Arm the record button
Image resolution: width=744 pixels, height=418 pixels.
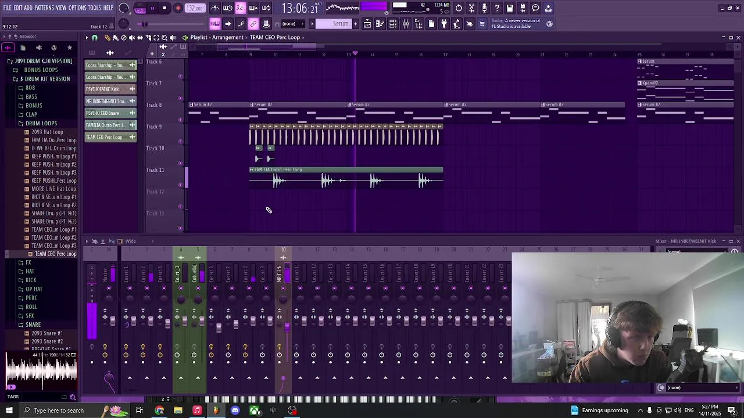(x=178, y=8)
